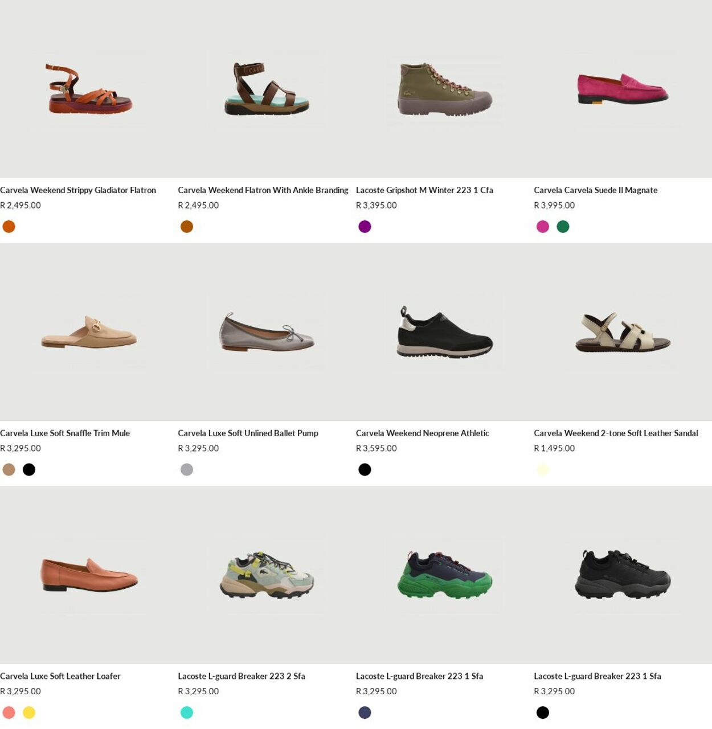The height and width of the screenshot is (729, 712).
Task: Click the pink suede loafer image
Action: pyautogui.click(x=623, y=89)
